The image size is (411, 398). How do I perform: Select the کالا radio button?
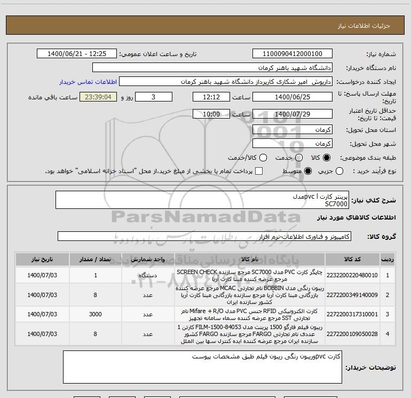pyautogui.click(x=327, y=158)
